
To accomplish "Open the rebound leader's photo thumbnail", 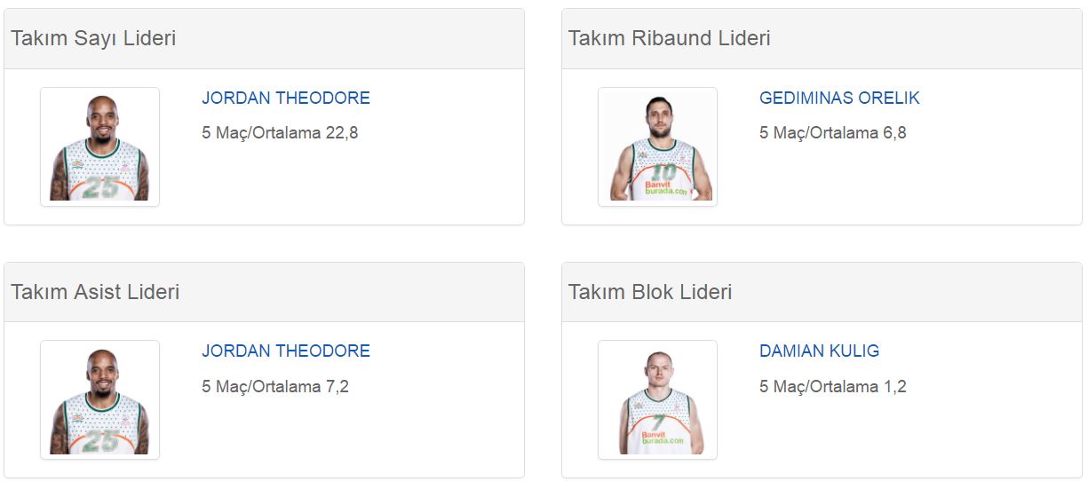I will tap(657, 146).
